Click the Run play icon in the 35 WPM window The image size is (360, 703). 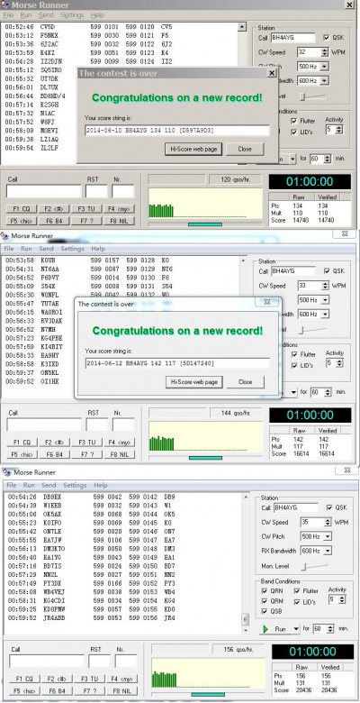click(265, 629)
